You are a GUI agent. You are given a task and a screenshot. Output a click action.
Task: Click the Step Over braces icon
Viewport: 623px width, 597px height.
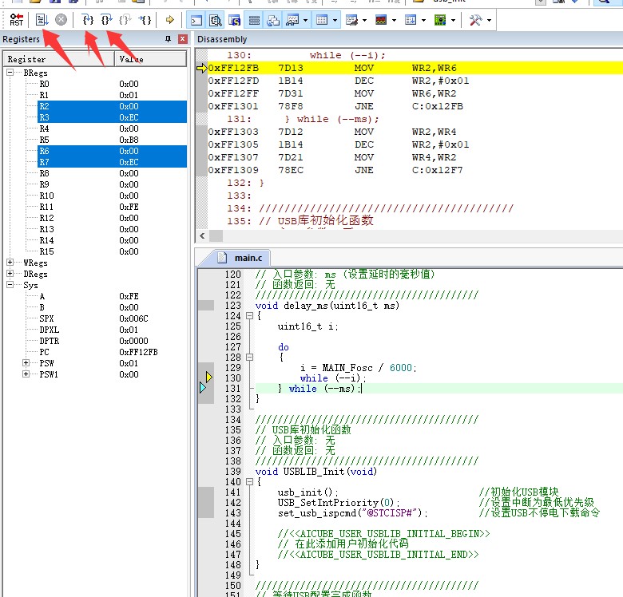tap(105, 19)
